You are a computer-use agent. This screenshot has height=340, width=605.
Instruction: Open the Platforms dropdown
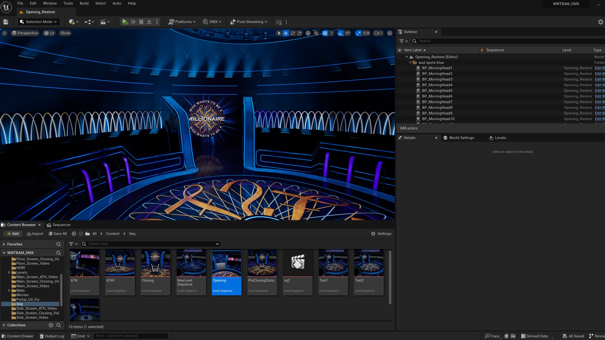182,22
